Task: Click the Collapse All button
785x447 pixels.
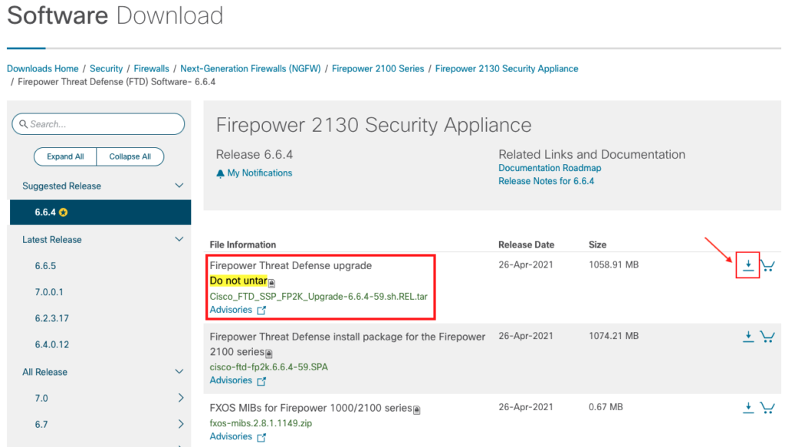Action: point(130,156)
